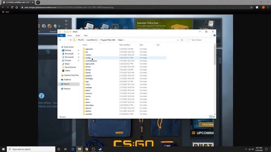Open Steam from the taskbar
Image resolution: width=271 pixels, height=152 pixels.
(100, 149)
